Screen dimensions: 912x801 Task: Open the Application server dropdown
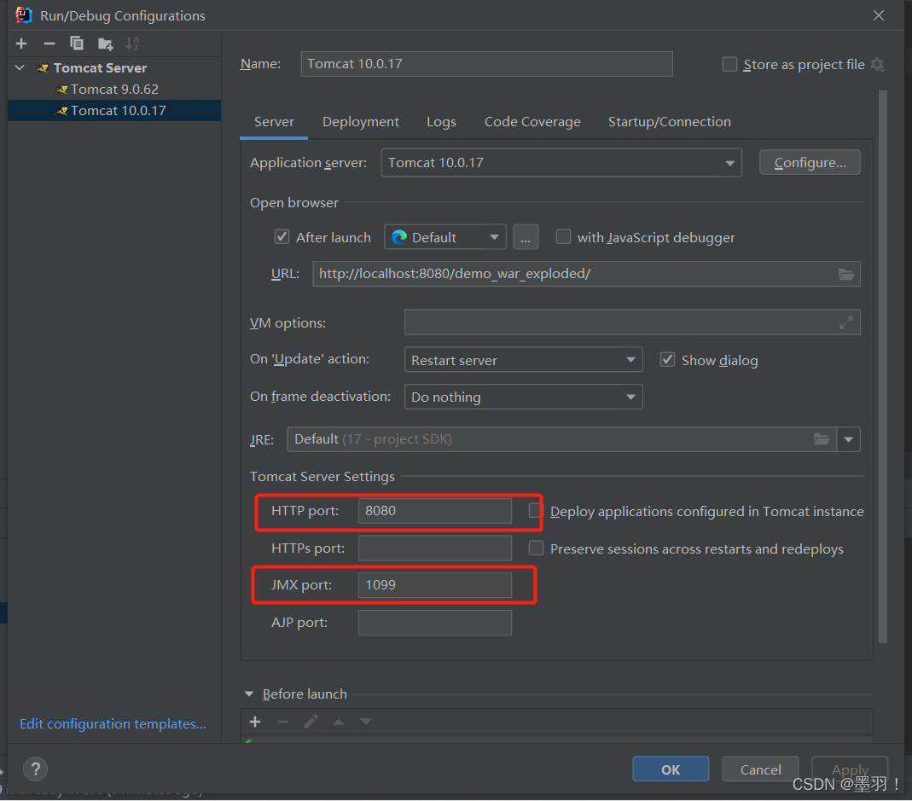click(561, 163)
